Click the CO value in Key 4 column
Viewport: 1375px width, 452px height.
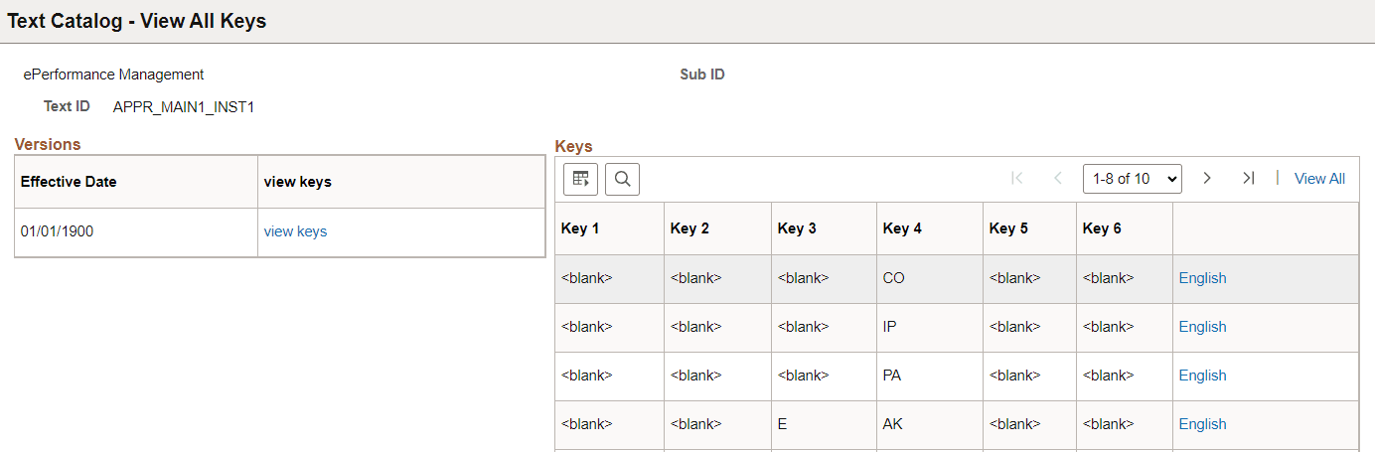click(x=893, y=278)
